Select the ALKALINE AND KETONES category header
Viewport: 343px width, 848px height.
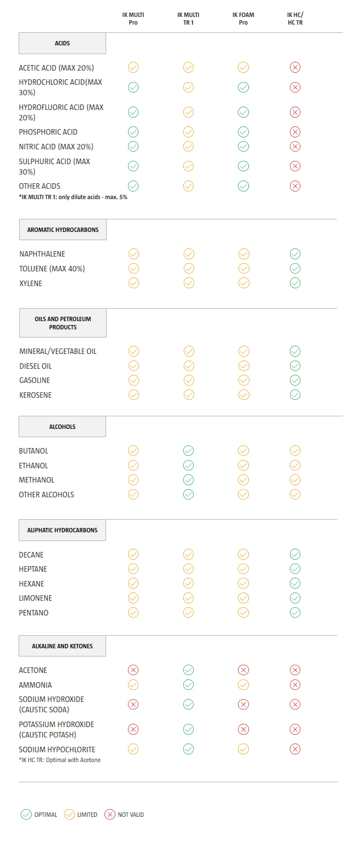click(x=62, y=646)
